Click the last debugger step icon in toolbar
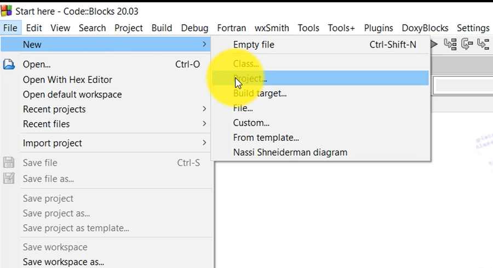Screen dimensions: 493x268 483,44
